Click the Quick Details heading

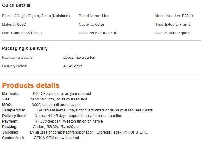16,5
